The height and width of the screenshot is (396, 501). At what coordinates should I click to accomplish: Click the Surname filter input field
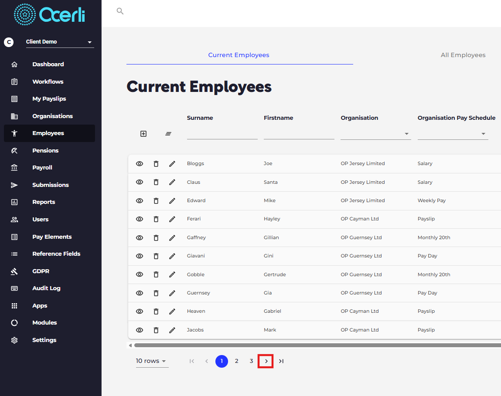[x=222, y=134]
